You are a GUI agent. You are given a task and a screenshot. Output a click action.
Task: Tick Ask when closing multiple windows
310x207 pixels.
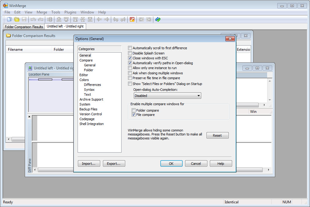point(130,73)
